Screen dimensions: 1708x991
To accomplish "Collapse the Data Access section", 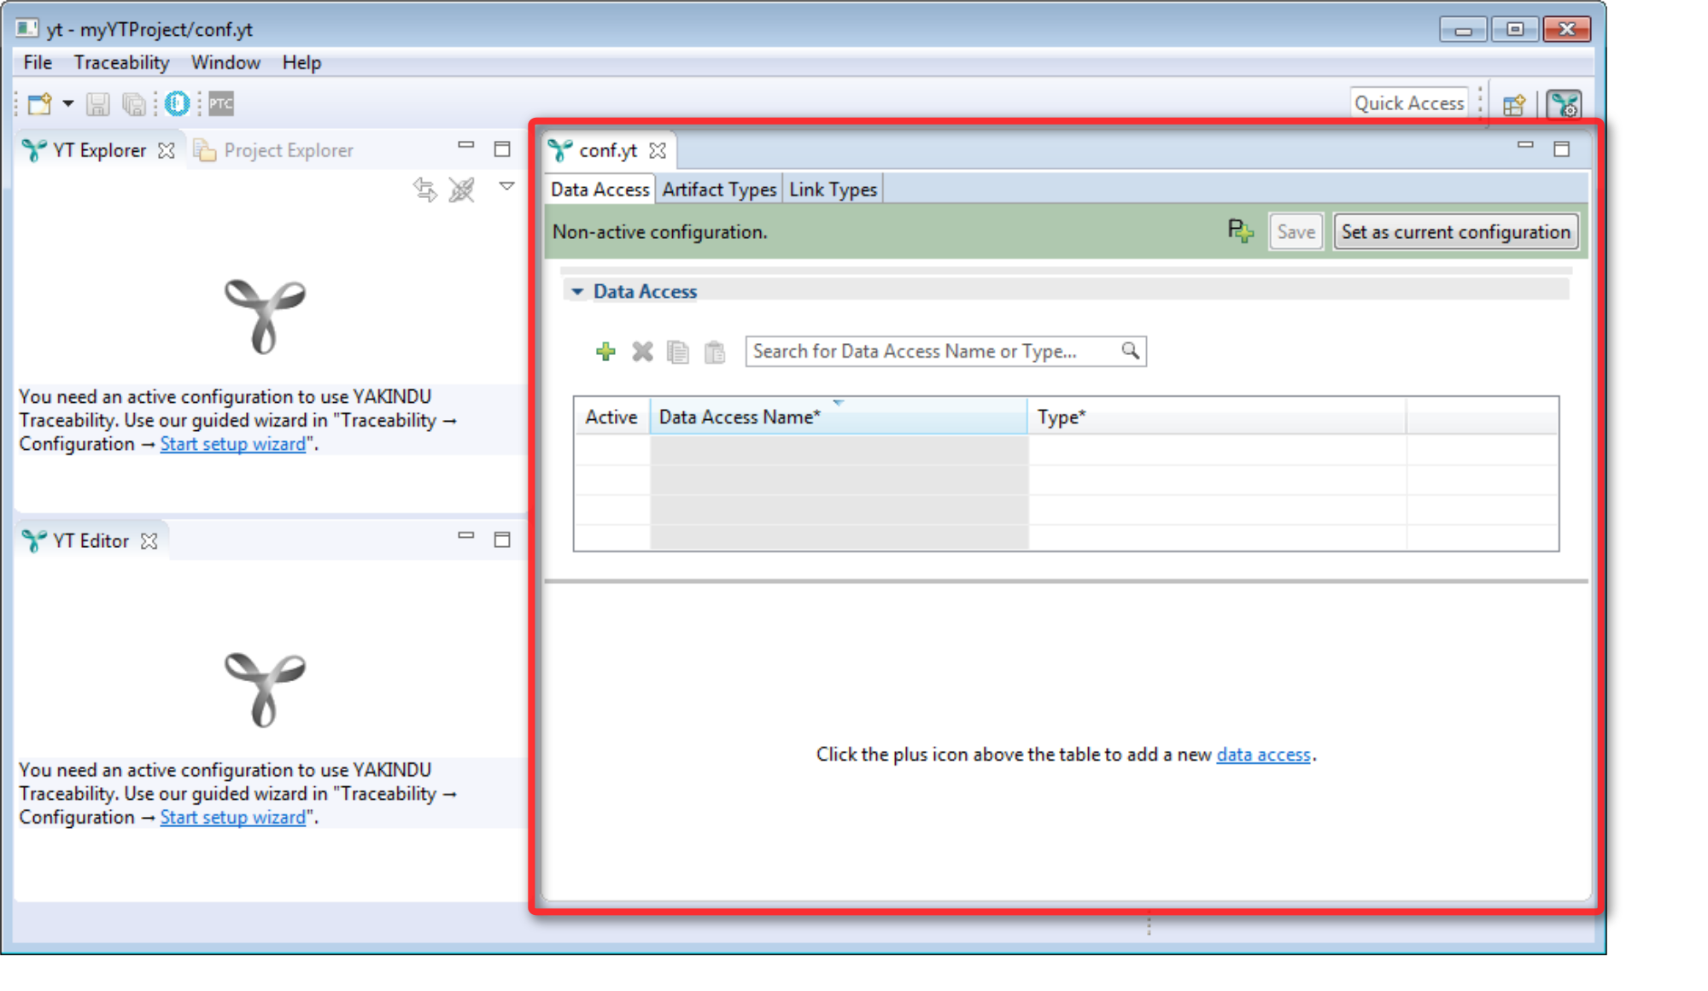I will pos(576,291).
